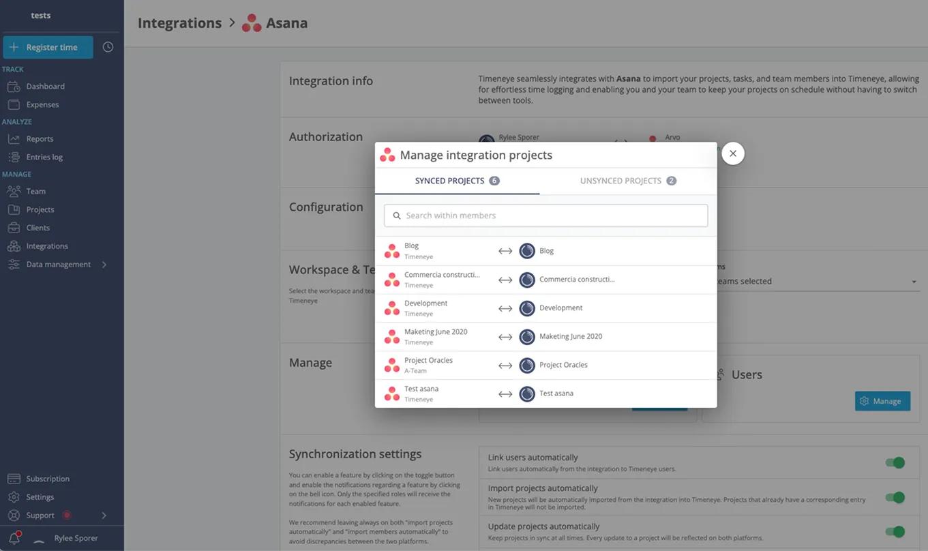Switch to the Unsynced Projects tab
The height and width of the screenshot is (551, 928).
tap(628, 181)
